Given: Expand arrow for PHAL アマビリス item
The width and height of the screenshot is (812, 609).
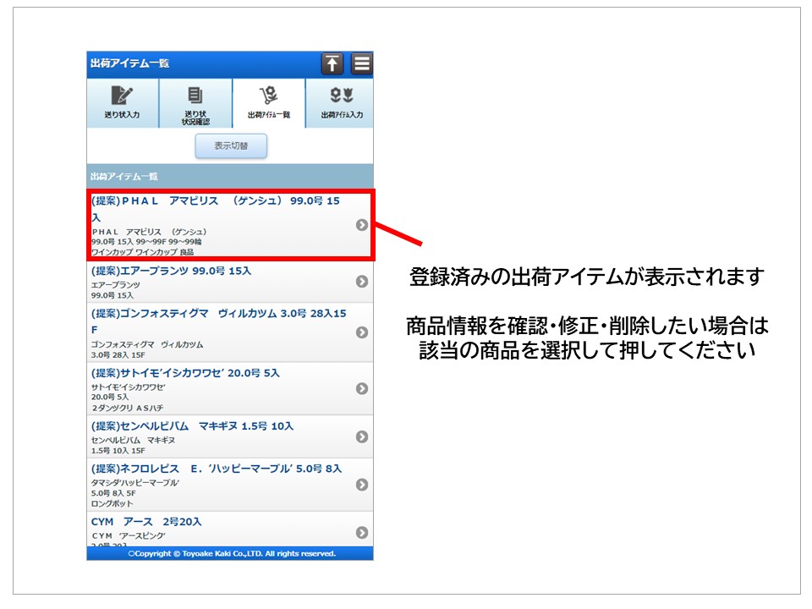Looking at the screenshot, I should (x=361, y=225).
